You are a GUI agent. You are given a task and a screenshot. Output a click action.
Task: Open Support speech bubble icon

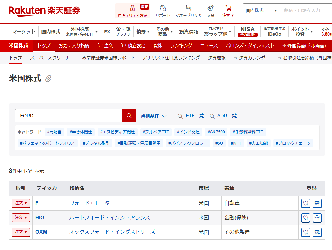(163, 8)
